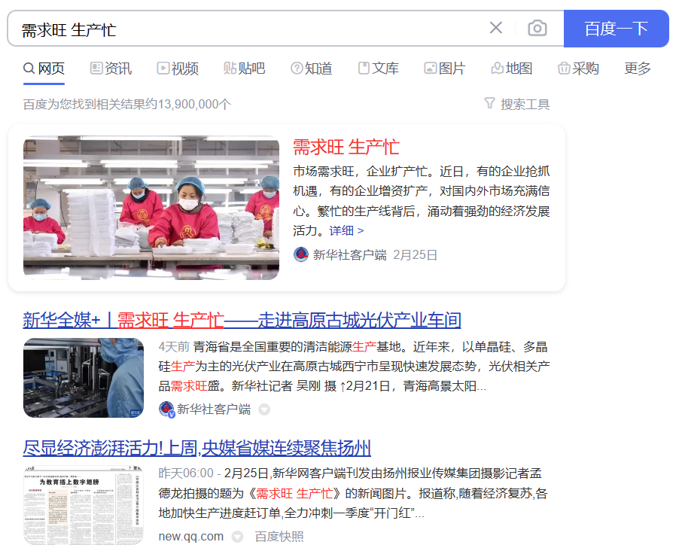Click 新华社客户端 logo in featured card
This screenshot has height=557, width=679.
pos(301,254)
